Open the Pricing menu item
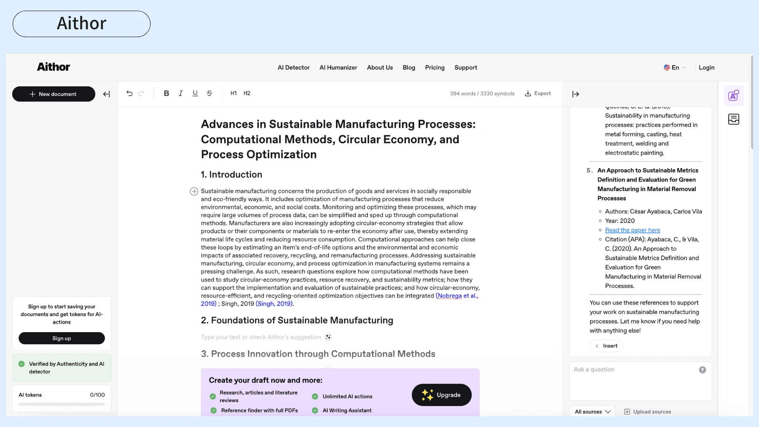This screenshot has width=759, height=427. tap(435, 68)
